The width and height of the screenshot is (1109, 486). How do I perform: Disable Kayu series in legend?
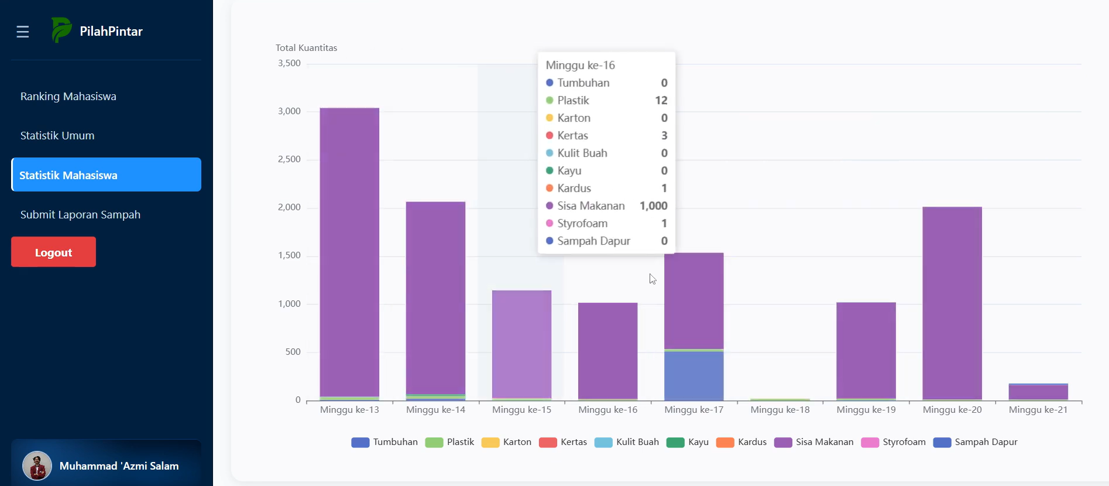[x=688, y=442]
